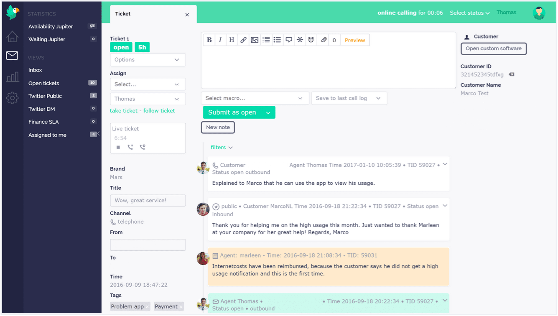Remove the Problem app tag
This screenshot has height=316, width=558.
click(x=147, y=306)
